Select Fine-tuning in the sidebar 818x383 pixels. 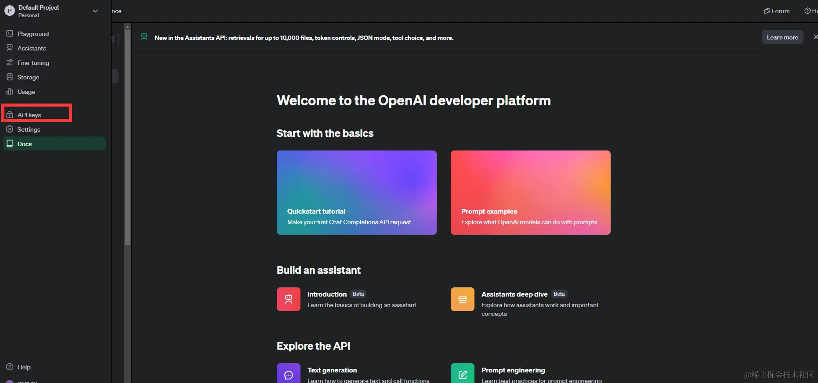click(x=54, y=63)
